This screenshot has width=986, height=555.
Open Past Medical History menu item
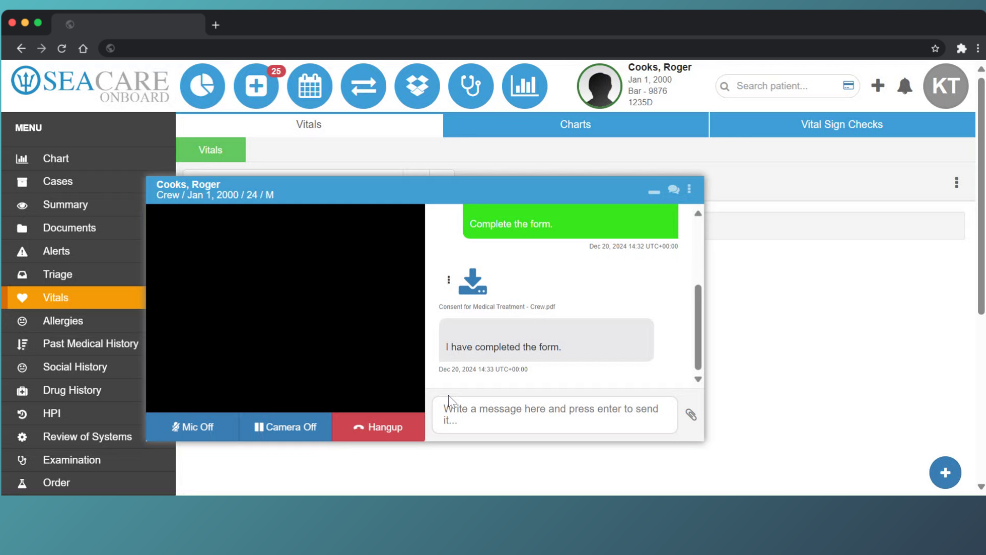tap(73, 344)
